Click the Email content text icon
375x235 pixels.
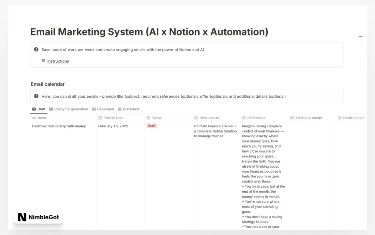pyautogui.click(x=340, y=118)
